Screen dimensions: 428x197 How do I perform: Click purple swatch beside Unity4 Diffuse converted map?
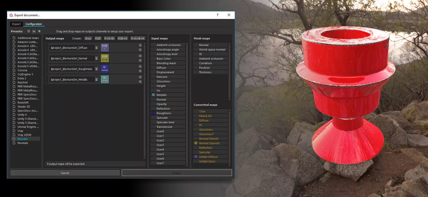click(196, 157)
